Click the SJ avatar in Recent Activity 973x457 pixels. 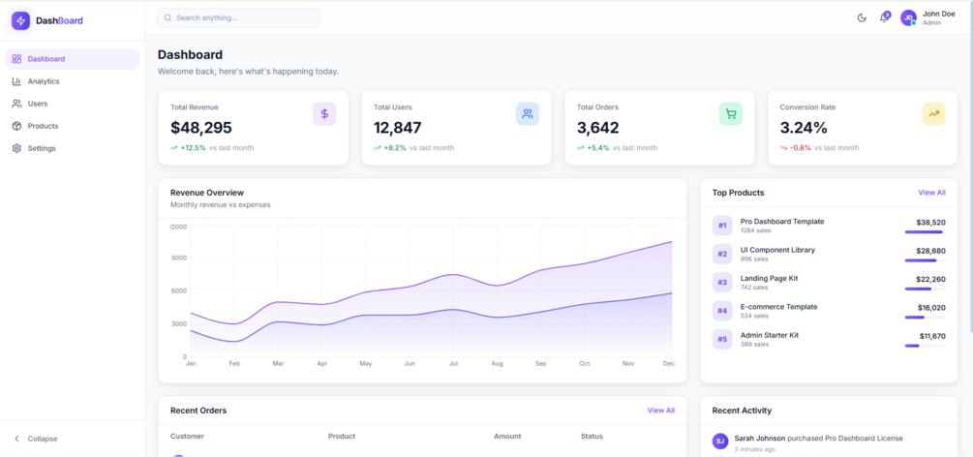pyautogui.click(x=720, y=442)
